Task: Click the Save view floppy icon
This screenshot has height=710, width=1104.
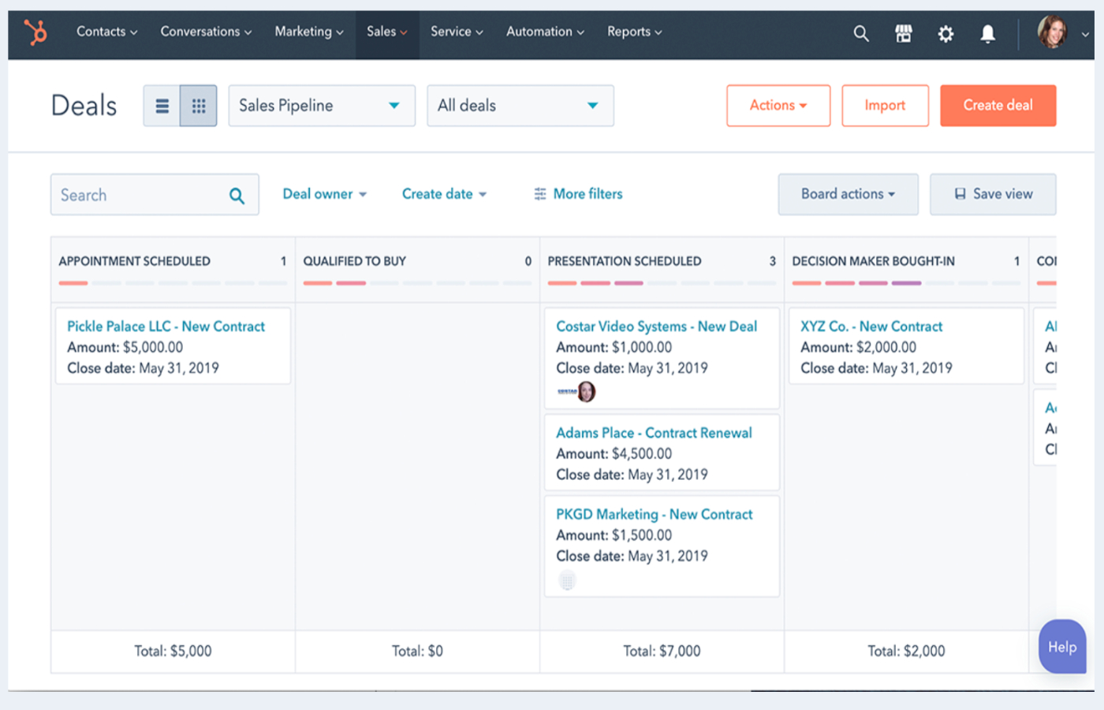Action: coord(960,194)
